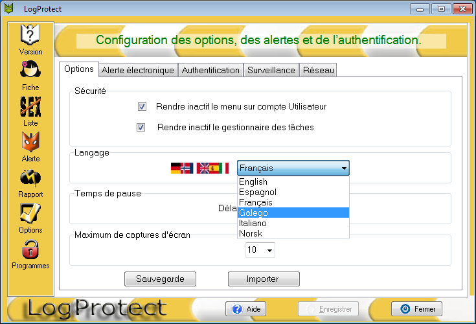Screen dimensions: 476x324
Task: Maximize the LogProtect window
Action: (441, 9)
